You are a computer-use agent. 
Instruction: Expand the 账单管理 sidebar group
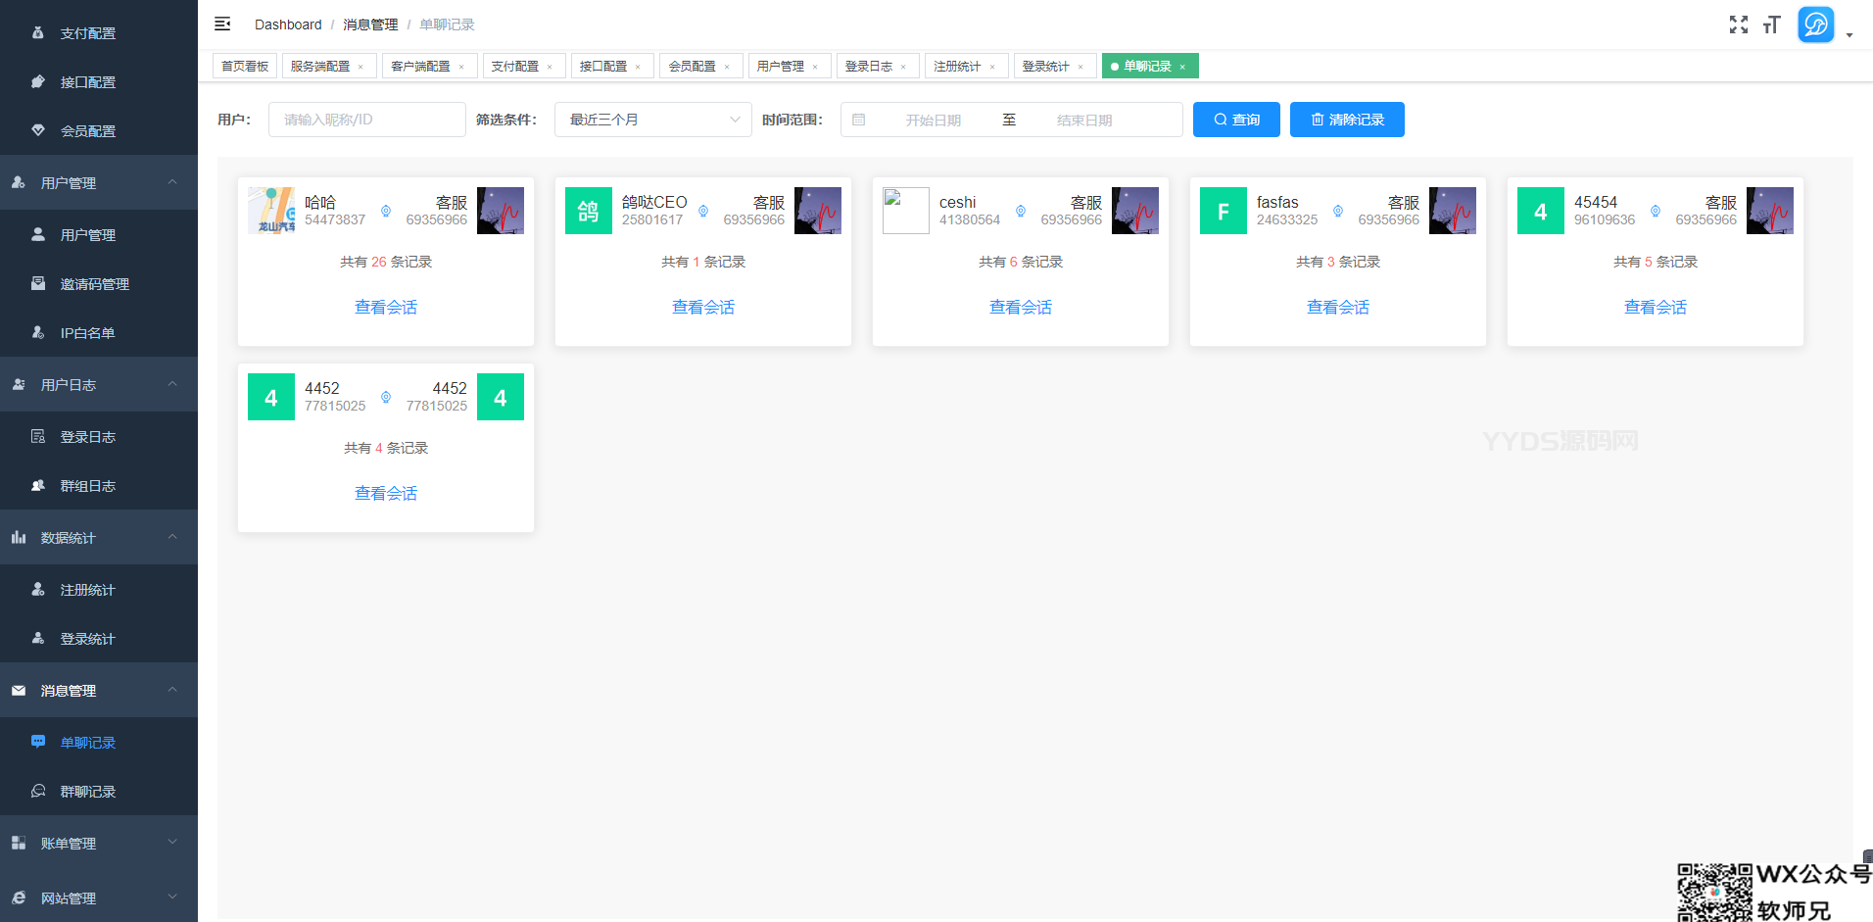(99, 843)
